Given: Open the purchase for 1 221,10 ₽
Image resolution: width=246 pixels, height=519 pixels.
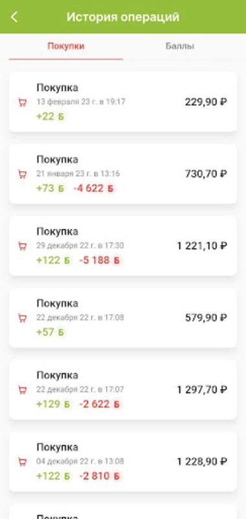Looking at the screenshot, I should (123, 246).
